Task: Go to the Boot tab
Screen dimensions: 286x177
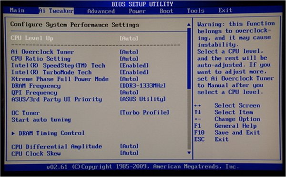Action: pos(166,11)
